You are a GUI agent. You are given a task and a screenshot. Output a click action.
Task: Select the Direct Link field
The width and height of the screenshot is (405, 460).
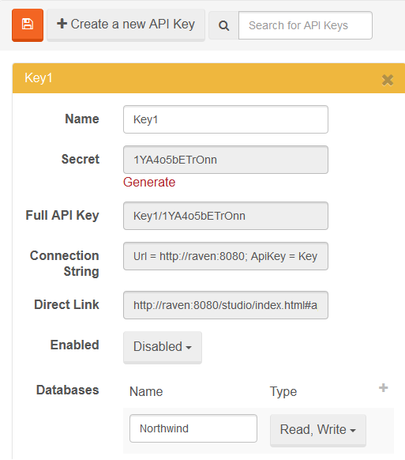click(x=226, y=305)
